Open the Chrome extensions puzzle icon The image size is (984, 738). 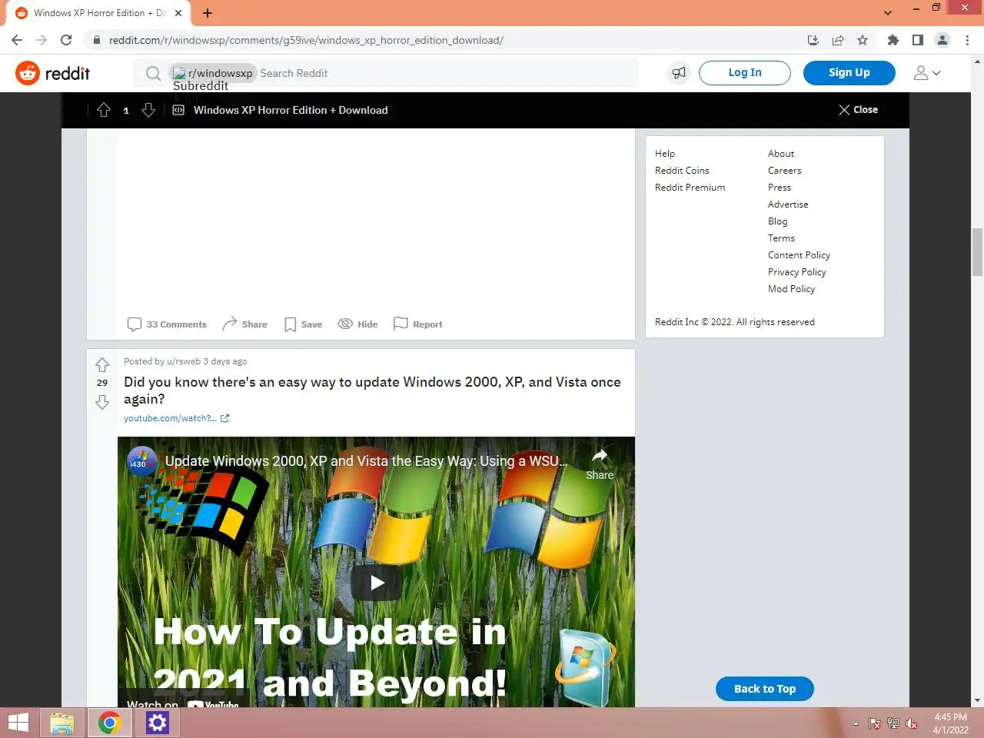[x=893, y=40]
